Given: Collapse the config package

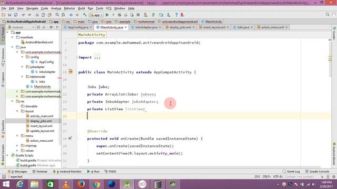Looking at the screenshot, I should 22,57.
